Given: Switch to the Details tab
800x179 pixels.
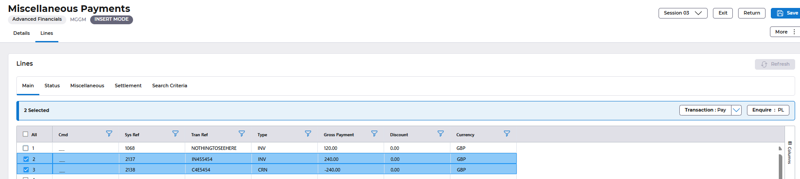Looking at the screenshot, I should (x=22, y=34).
